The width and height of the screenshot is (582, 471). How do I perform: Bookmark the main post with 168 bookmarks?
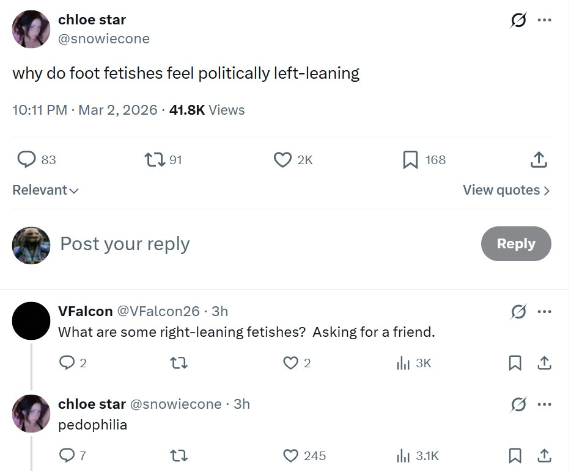coord(410,160)
